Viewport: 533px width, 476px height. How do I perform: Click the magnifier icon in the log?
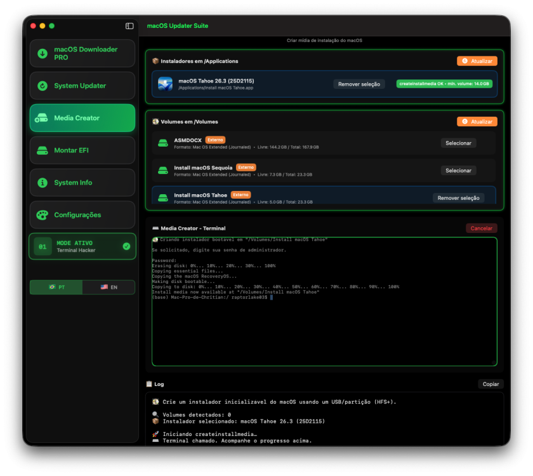click(x=155, y=414)
